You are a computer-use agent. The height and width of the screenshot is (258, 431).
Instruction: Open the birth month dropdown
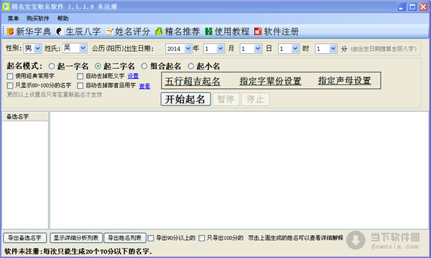221,49
